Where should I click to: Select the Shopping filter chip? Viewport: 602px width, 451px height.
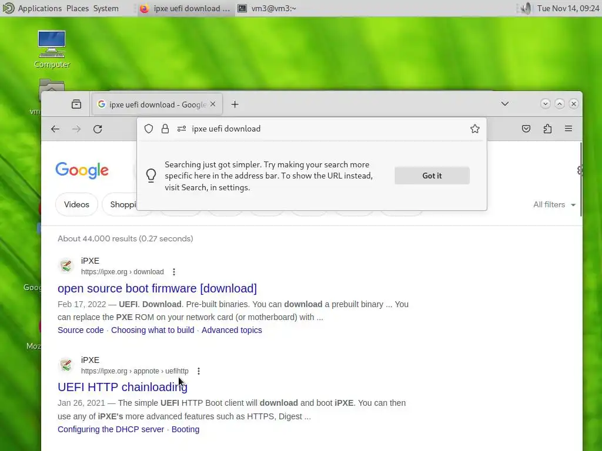123,204
